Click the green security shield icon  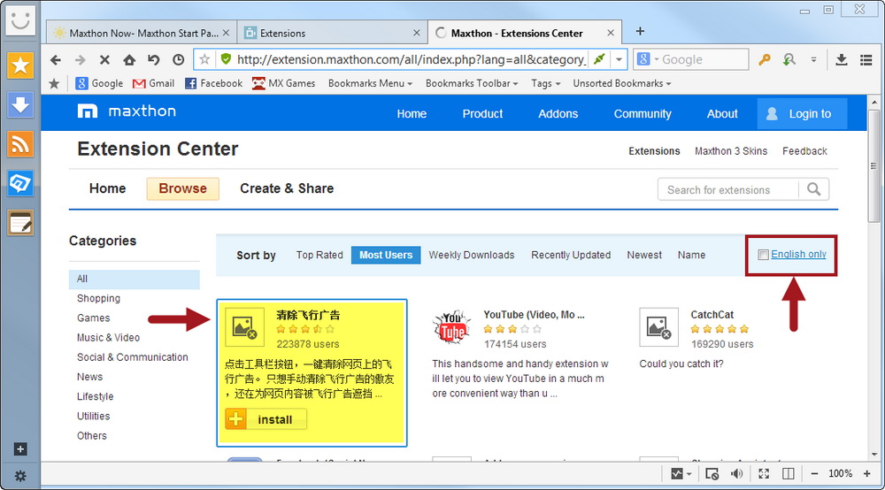pos(226,59)
